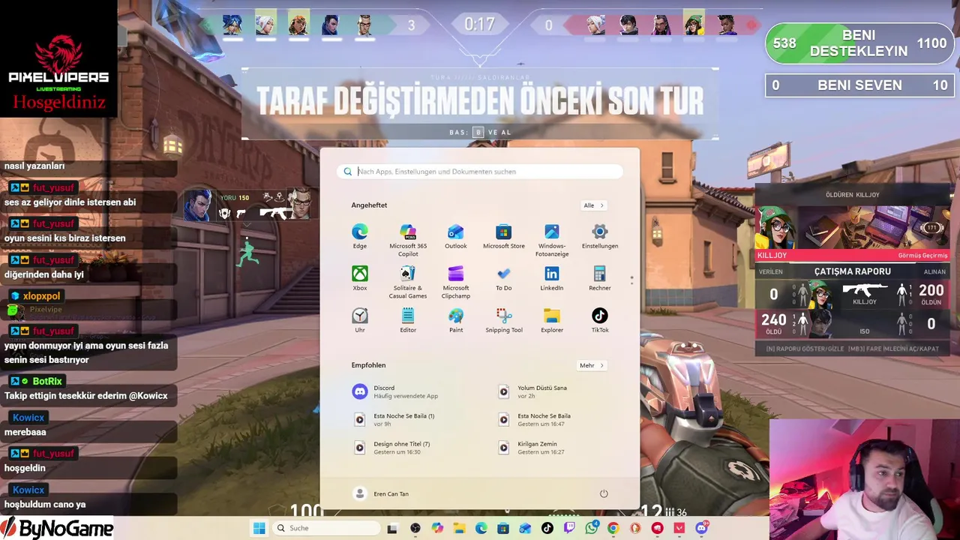Open Twitch on the taskbar
Viewport: 960px width, 540px height.
pyautogui.click(x=569, y=528)
